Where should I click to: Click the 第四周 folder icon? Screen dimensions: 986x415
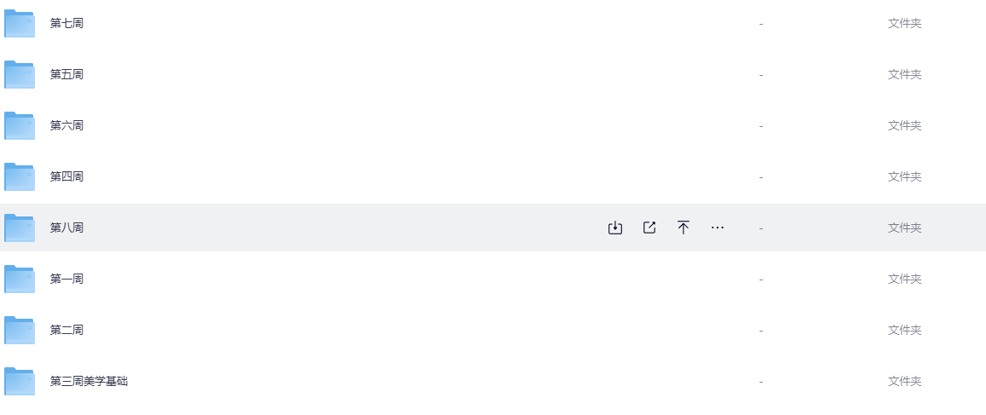(20, 177)
